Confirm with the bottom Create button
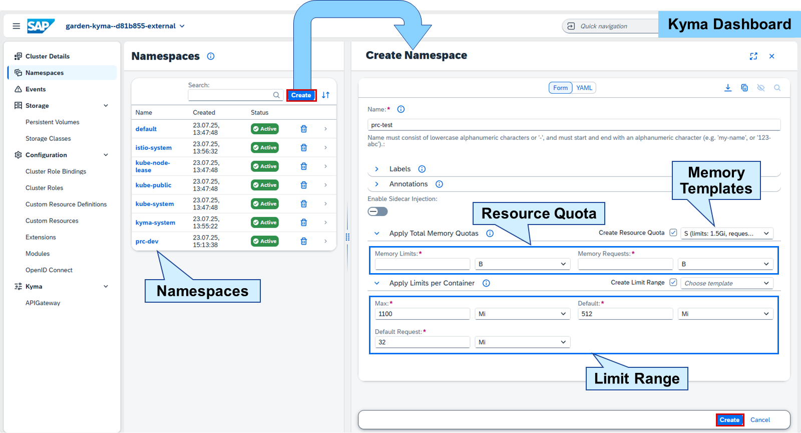The image size is (801, 433). (730, 420)
